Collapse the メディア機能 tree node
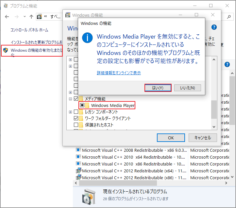The image size is (236, 208). (x=70, y=99)
